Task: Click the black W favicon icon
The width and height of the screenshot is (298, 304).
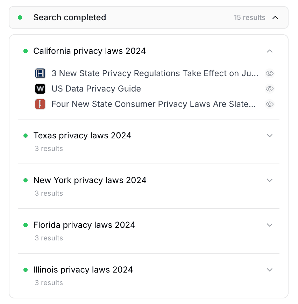Action: [40, 89]
